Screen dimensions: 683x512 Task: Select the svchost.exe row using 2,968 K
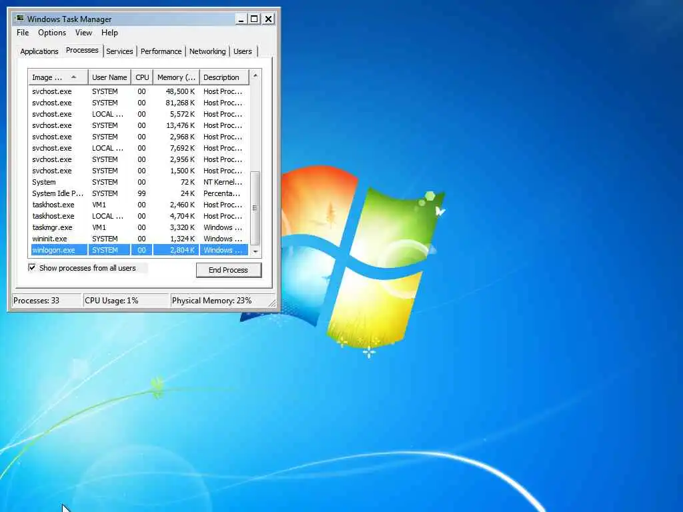pyautogui.click(x=139, y=137)
